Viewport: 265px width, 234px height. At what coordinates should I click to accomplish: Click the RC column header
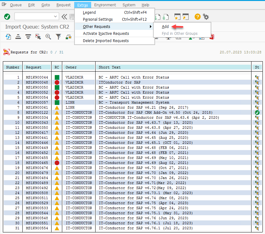point(57,67)
